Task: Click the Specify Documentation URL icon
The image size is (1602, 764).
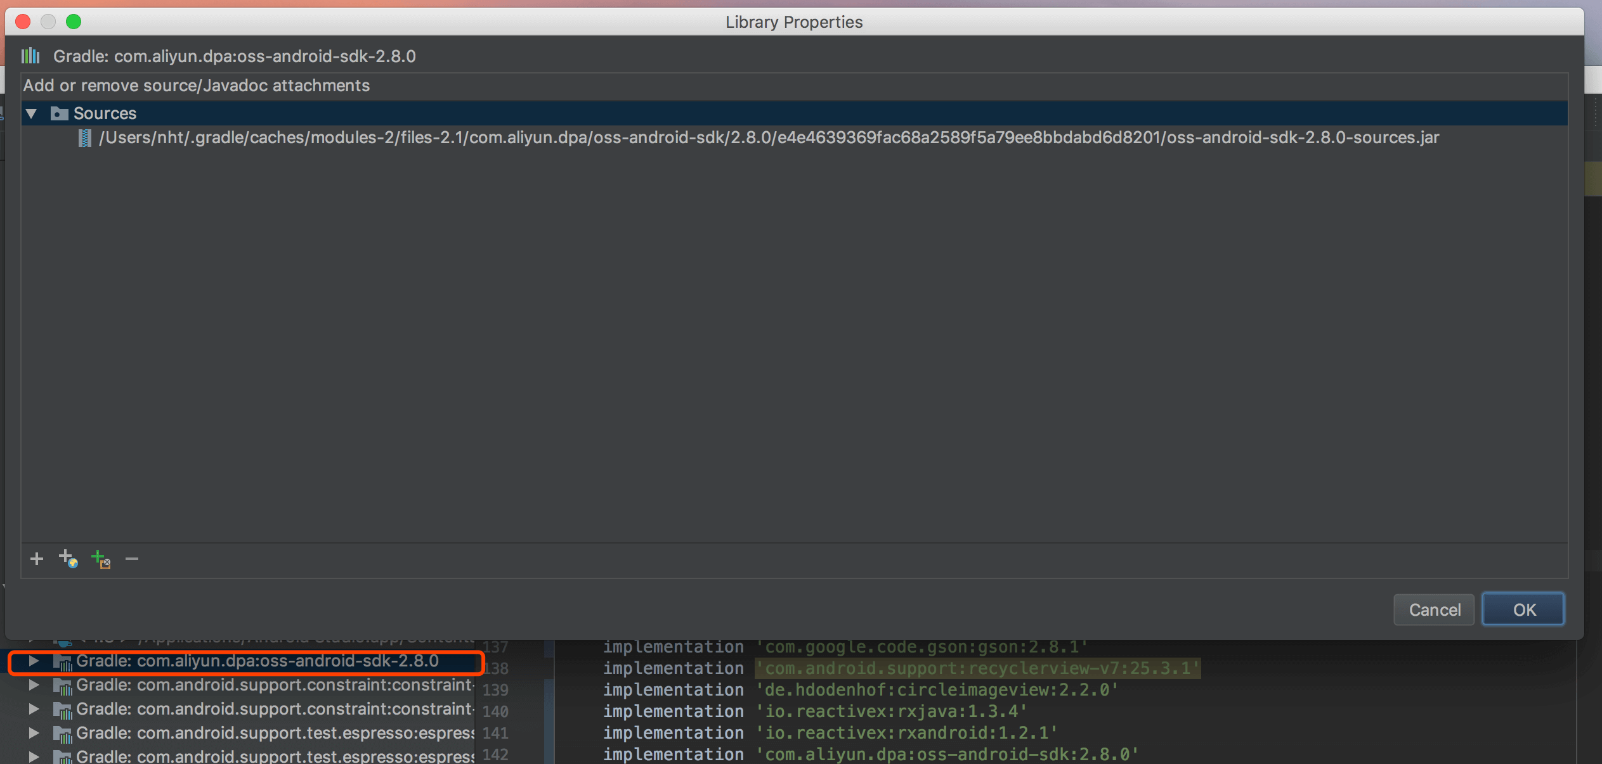Action: pyautogui.click(x=68, y=559)
